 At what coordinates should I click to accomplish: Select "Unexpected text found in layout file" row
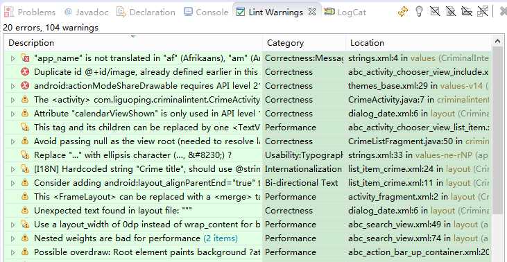248,210
